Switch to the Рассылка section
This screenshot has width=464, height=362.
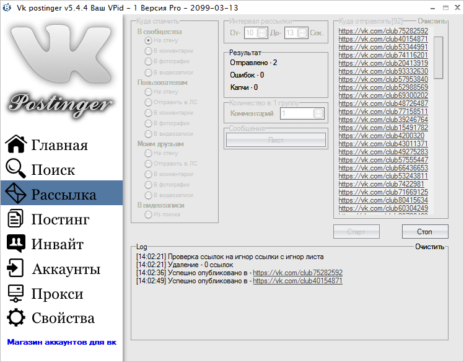[x=61, y=193]
